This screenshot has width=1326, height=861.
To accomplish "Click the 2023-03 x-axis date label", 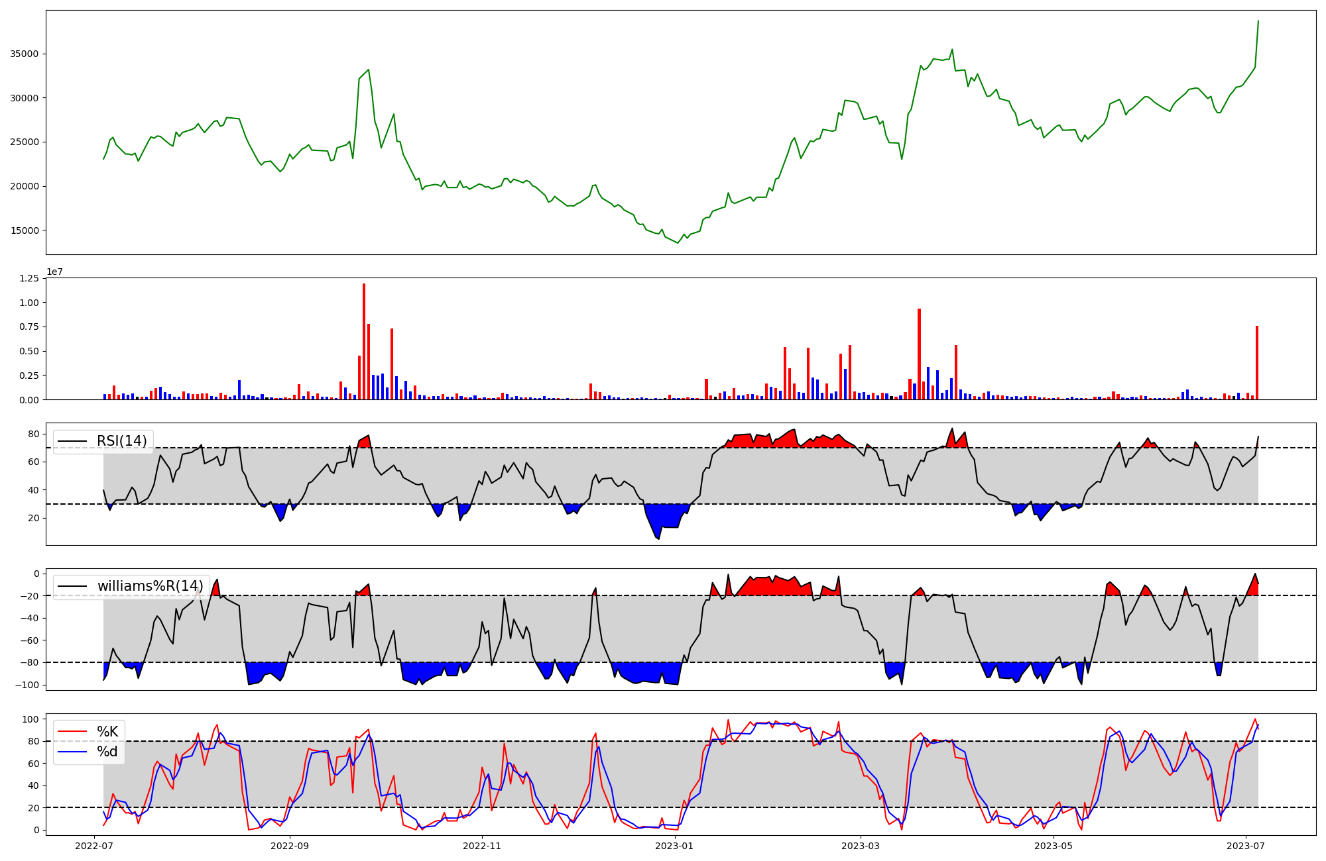I will pos(861,846).
